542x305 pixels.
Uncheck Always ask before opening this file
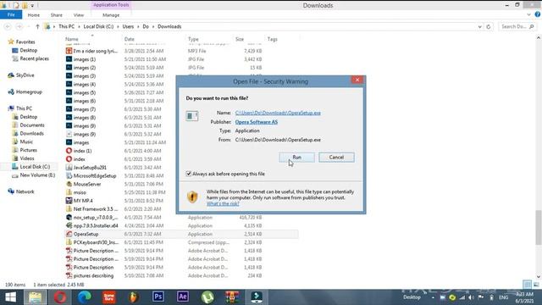coord(189,174)
